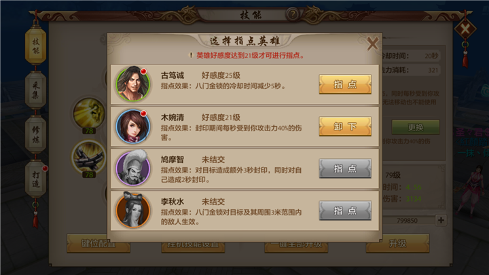Close the 选择指点英雄 dialog
This screenshot has width=489, height=275.
pos(372,43)
